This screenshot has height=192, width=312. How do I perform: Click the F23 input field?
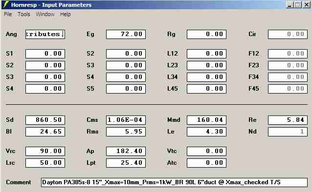pos(288,65)
